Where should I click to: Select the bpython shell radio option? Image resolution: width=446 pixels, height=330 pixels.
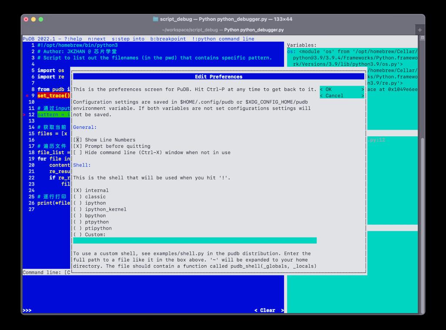click(77, 216)
